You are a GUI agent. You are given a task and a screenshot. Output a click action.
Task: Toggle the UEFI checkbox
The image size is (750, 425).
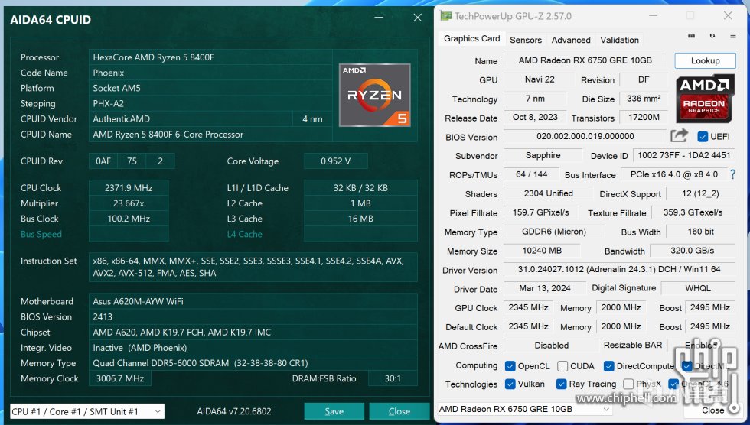pyautogui.click(x=703, y=137)
